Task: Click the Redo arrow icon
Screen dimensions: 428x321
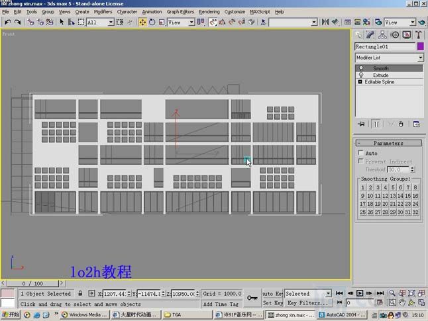Action: 17,22
